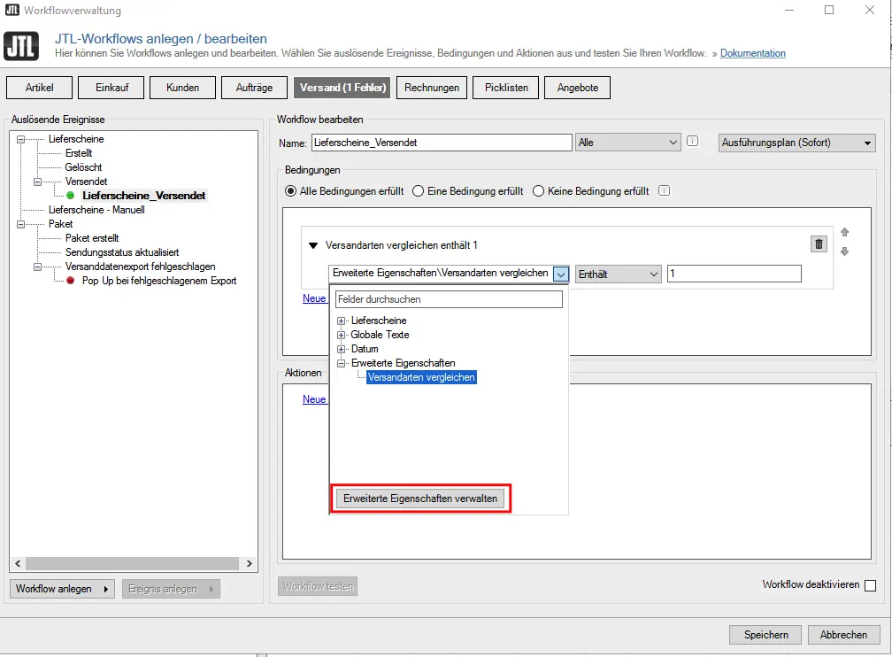
Task: Move condition up with the up arrow
Action: [845, 232]
